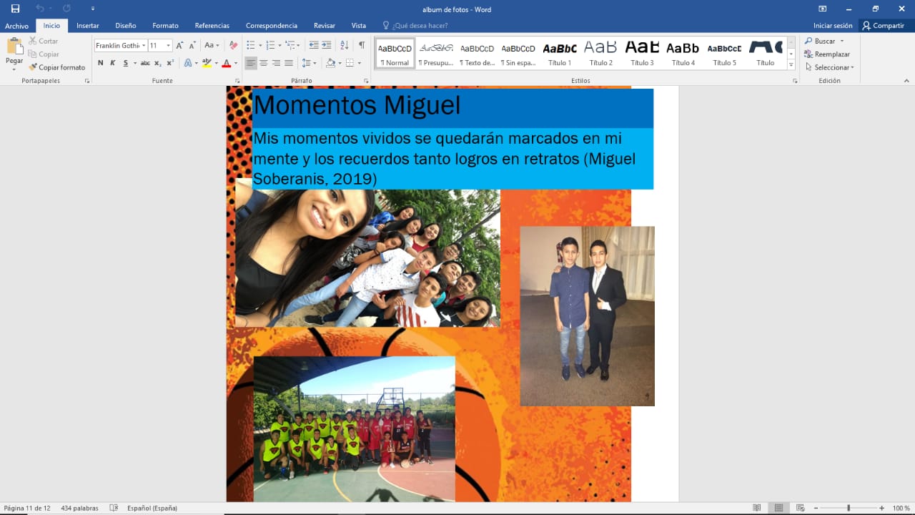Toggle bold (N) formatting
This screenshot has width=915, height=515.
(101, 63)
